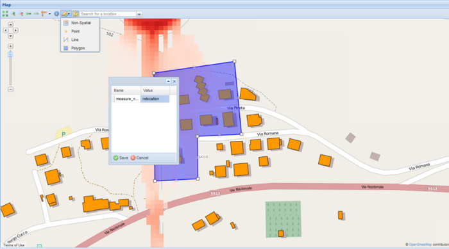Image resolution: width=449 pixels, height=249 pixels.
Task: Choose Line from the create menu
Action: tap(75, 40)
